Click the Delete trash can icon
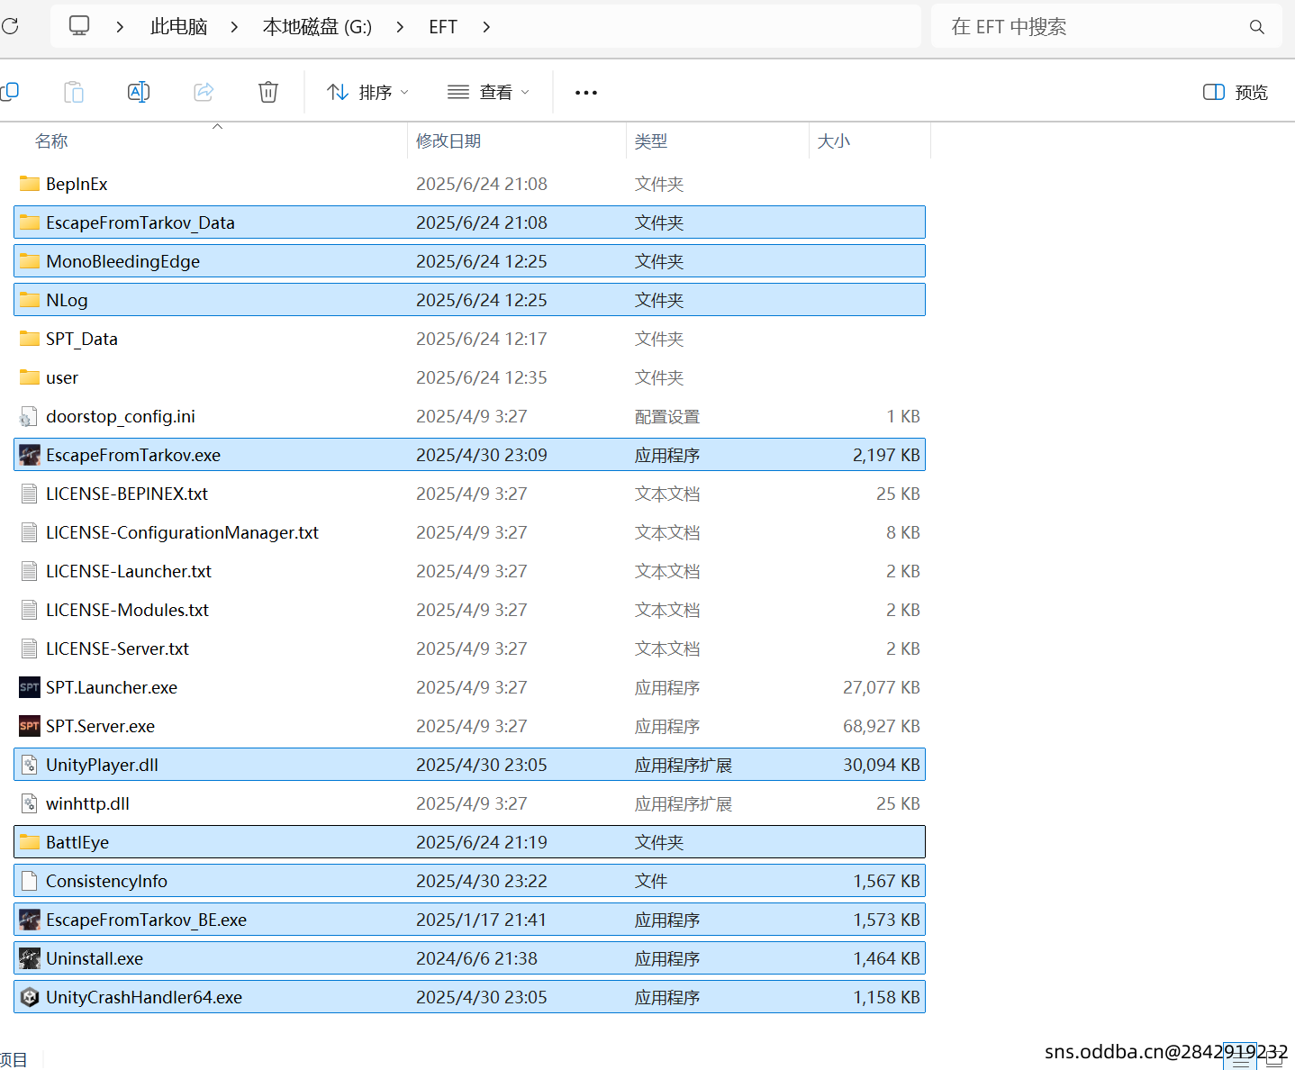The width and height of the screenshot is (1295, 1070). point(268,92)
